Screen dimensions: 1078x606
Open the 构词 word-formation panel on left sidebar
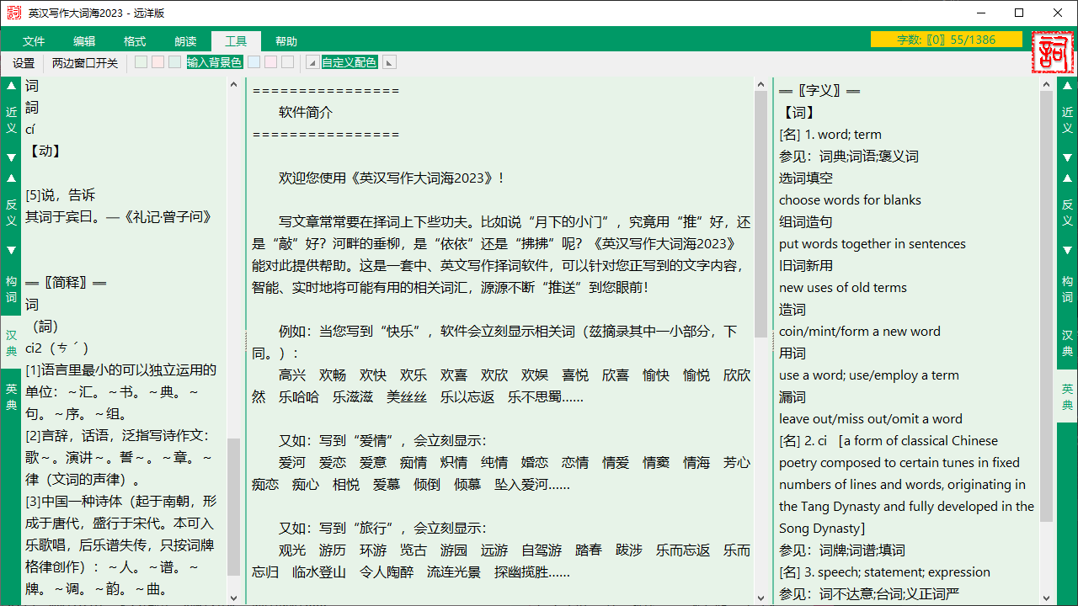11,290
